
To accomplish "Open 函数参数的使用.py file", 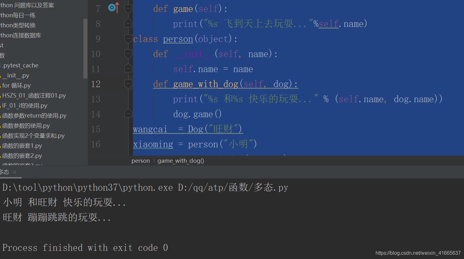I will click(26, 126).
